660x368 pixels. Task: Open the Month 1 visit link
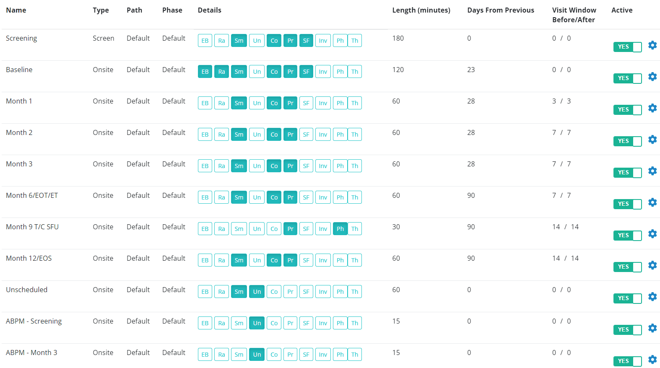(19, 101)
